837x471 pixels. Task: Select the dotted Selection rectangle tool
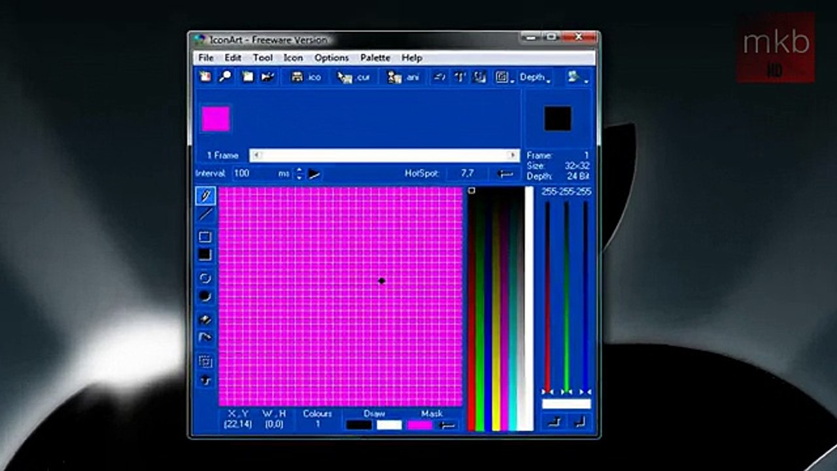pyautogui.click(x=205, y=362)
